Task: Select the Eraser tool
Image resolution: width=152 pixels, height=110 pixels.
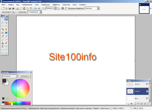Action: pos(6,36)
